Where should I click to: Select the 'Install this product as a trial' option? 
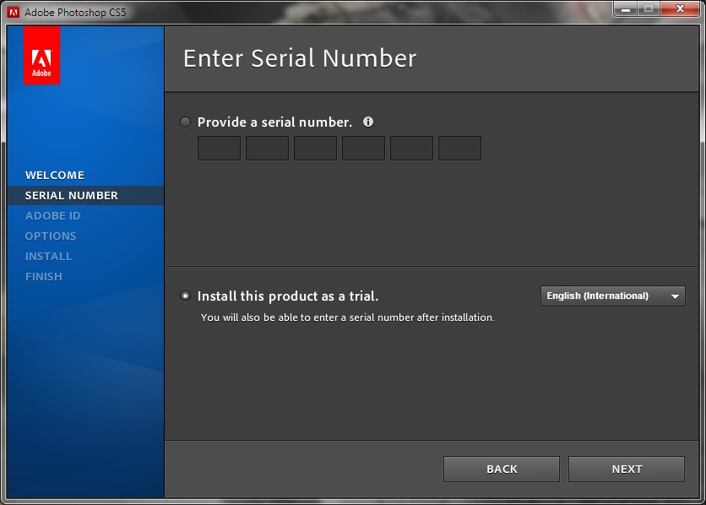[185, 296]
